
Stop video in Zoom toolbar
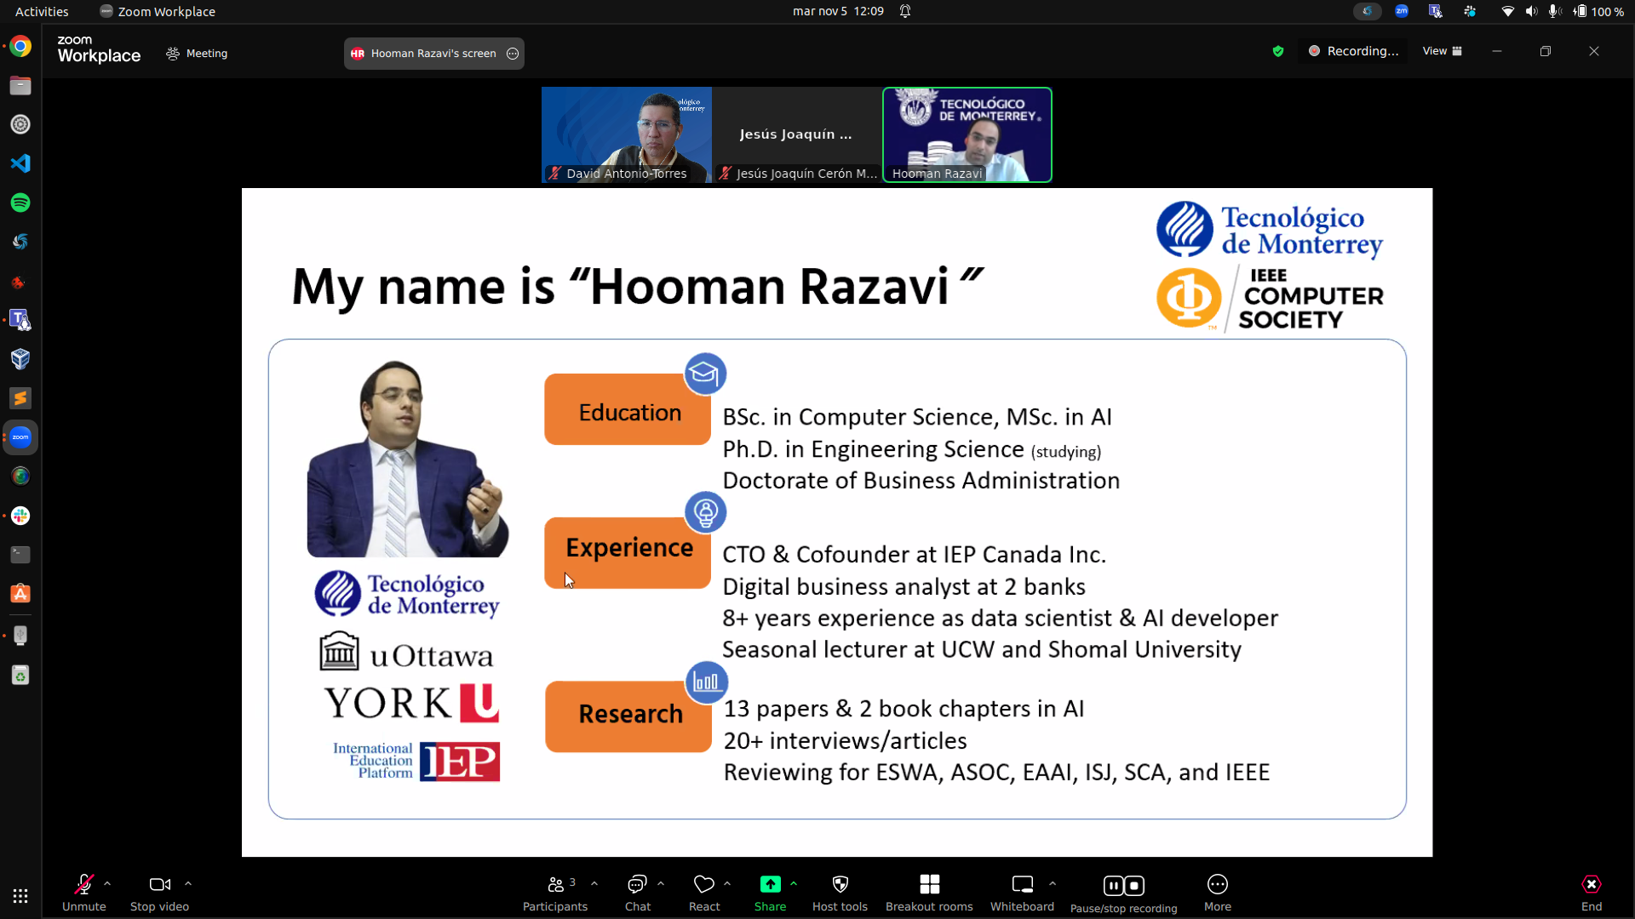pyautogui.click(x=159, y=893)
